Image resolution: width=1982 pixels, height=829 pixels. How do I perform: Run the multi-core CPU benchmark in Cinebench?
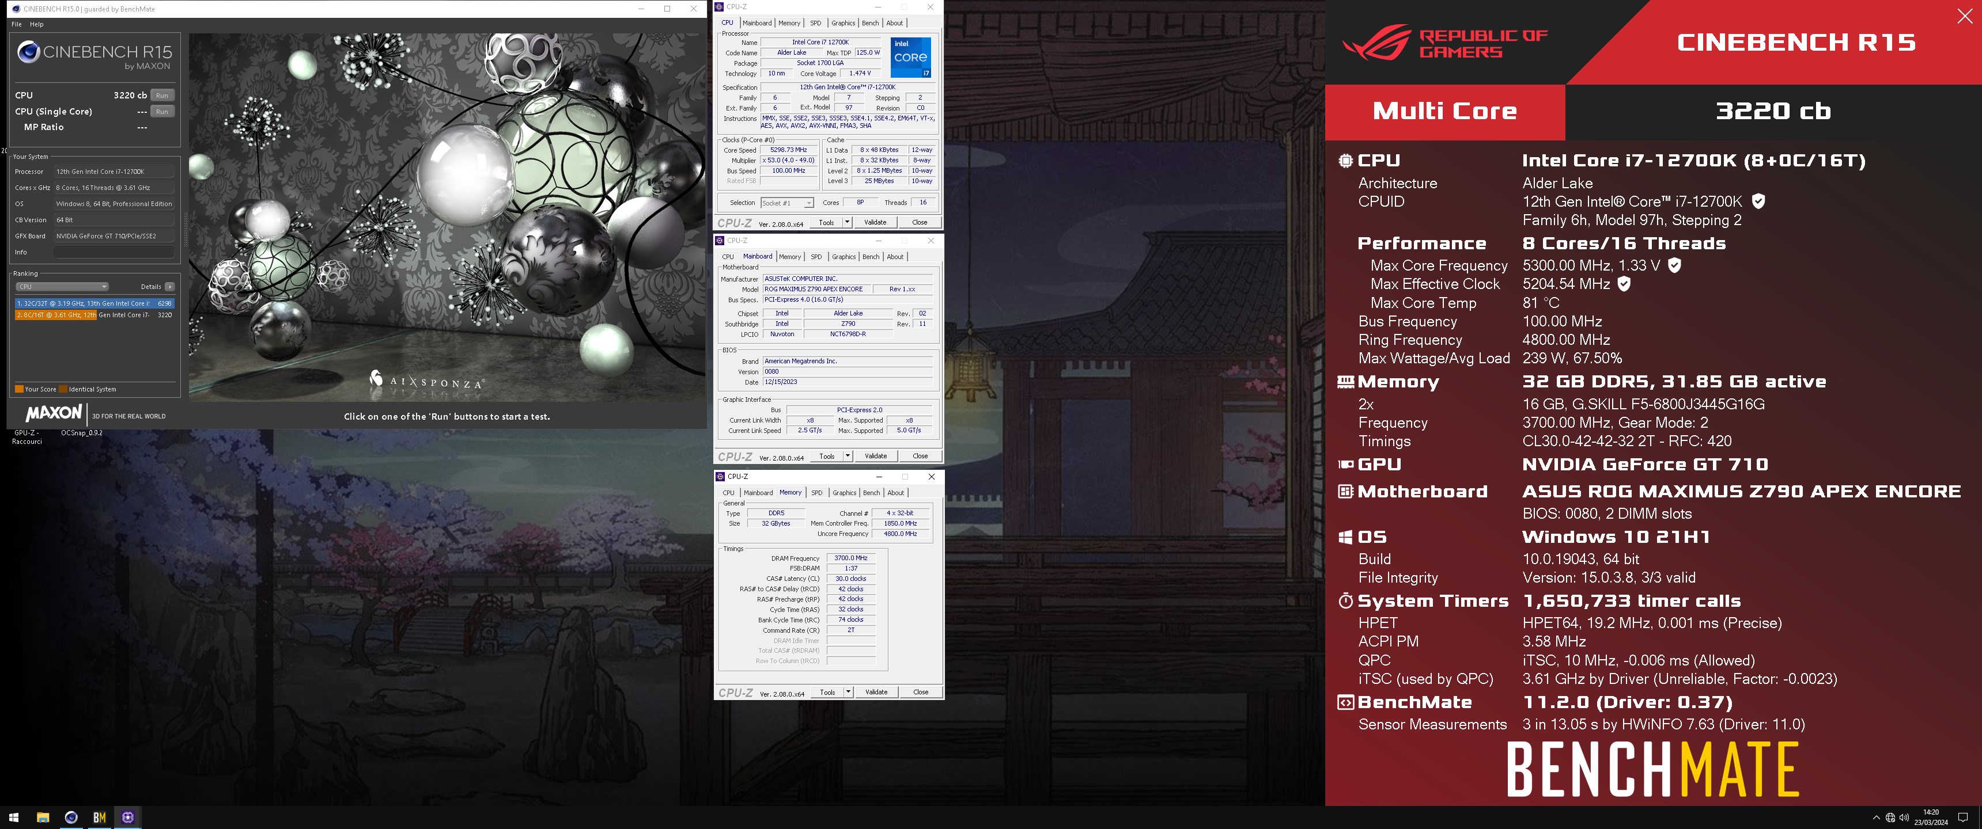(161, 96)
